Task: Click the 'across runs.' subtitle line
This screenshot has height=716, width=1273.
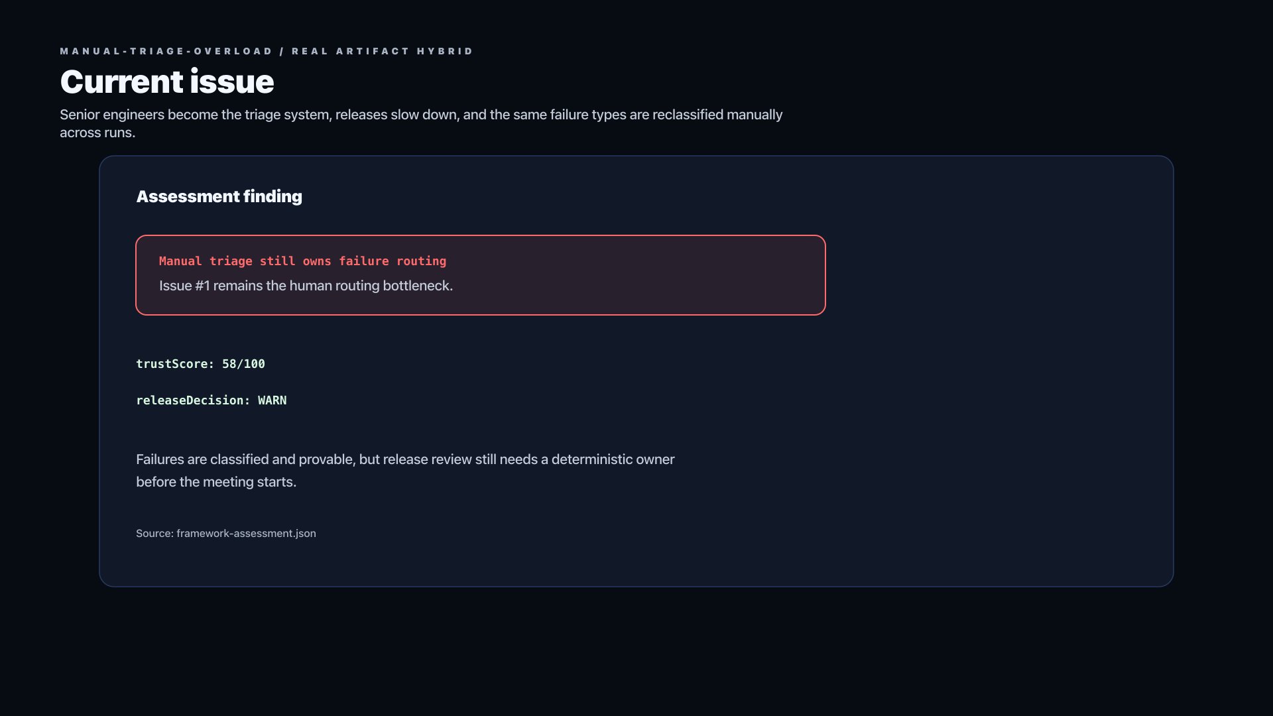Action: coord(97,133)
